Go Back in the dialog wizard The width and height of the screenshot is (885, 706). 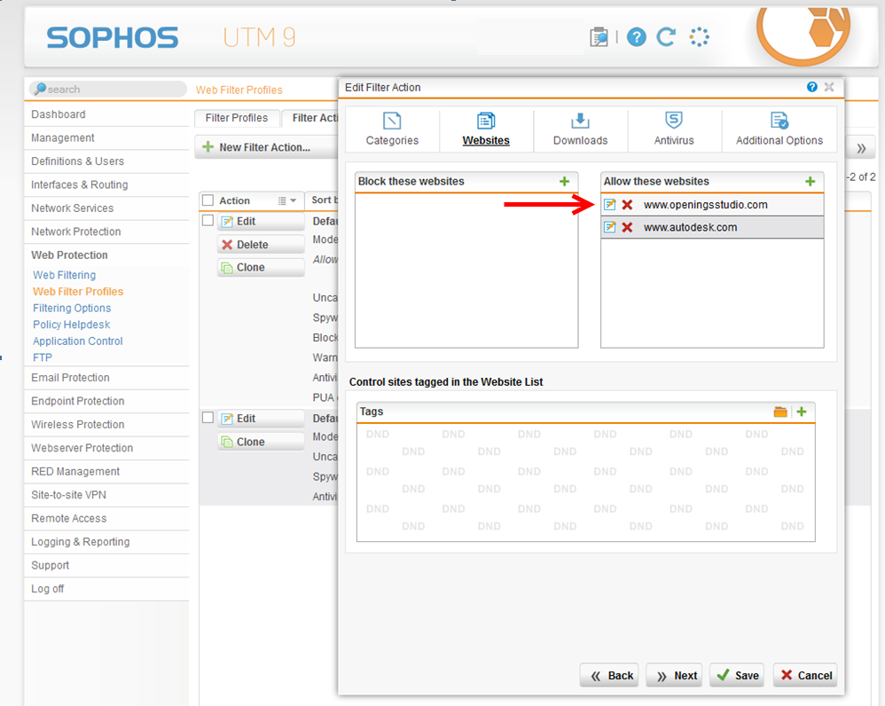click(609, 676)
